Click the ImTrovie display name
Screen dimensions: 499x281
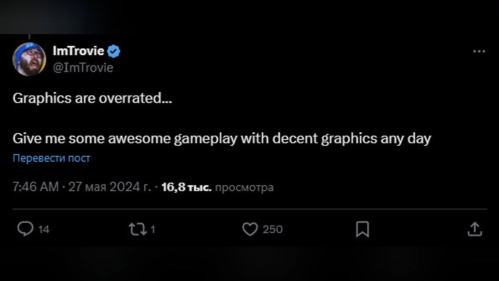pos(78,51)
